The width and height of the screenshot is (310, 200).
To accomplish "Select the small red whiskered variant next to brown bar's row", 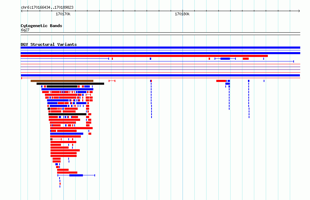I will tap(112, 81).
